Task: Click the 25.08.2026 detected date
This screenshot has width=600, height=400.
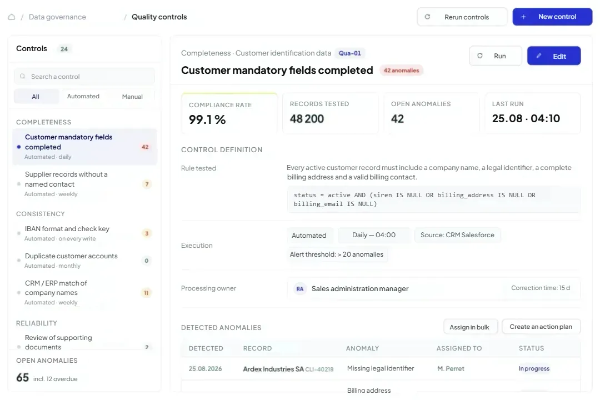Action: tap(206, 369)
